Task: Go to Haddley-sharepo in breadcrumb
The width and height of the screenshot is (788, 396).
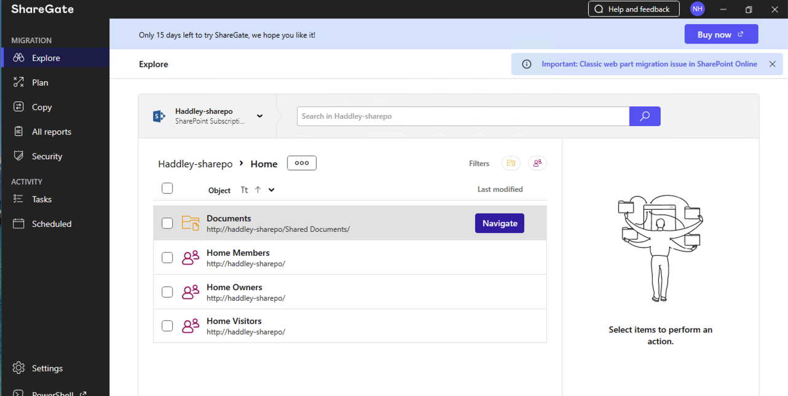Action: 195,164
